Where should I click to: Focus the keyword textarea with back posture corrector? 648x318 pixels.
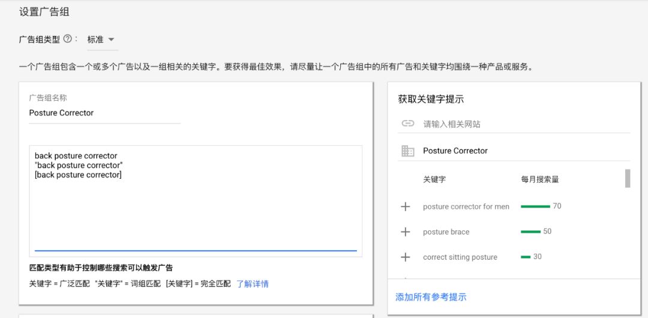[x=196, y=201]
